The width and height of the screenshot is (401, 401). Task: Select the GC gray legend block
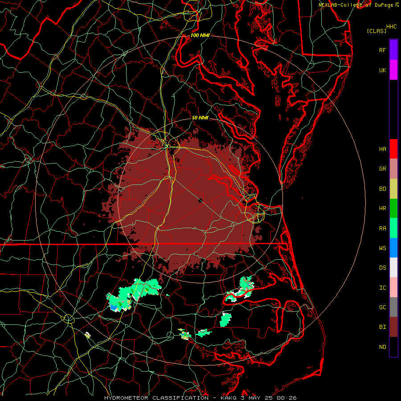pyautogui.click(x=393, y=307)
